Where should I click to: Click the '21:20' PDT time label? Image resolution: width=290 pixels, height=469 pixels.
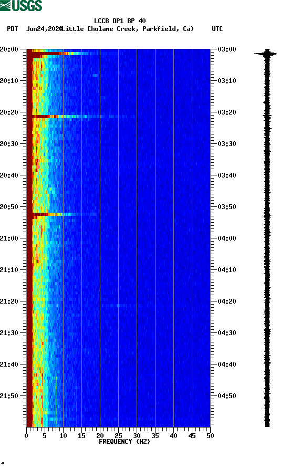(9, 301)
